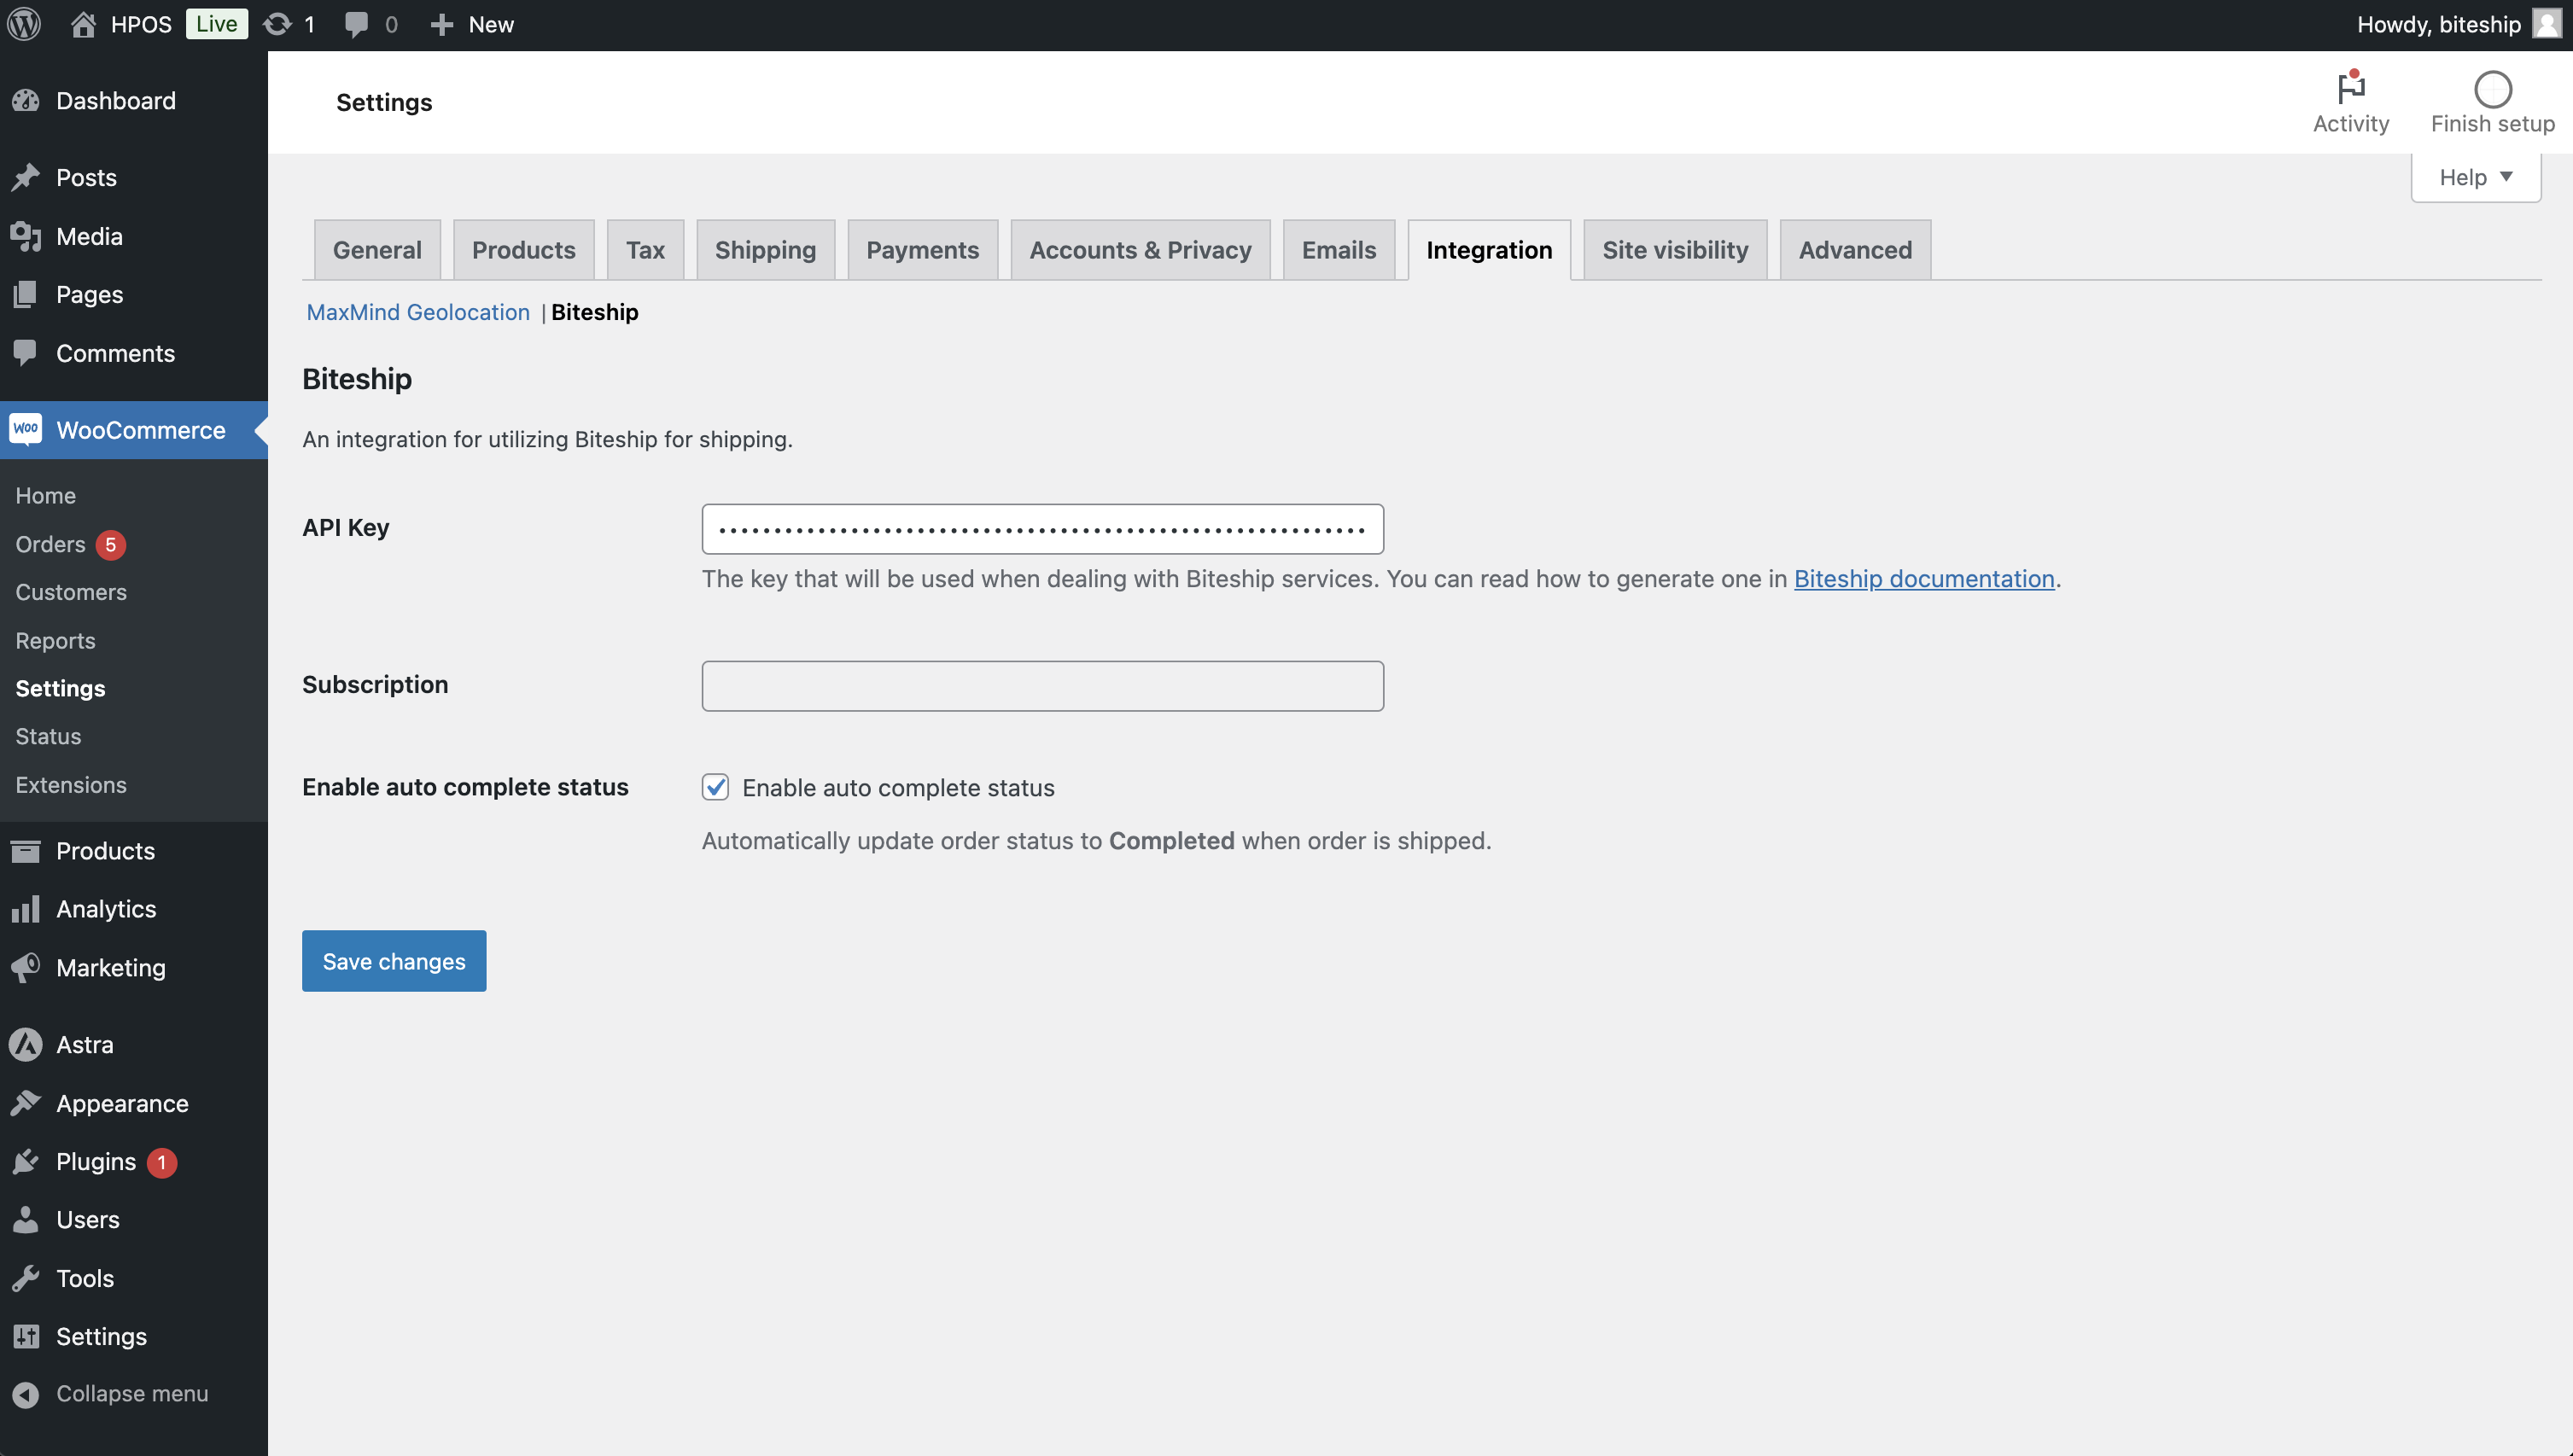Open the Biteship documentation link
Viewport: 2573px width, 1456px height.
click(1923, 579)
